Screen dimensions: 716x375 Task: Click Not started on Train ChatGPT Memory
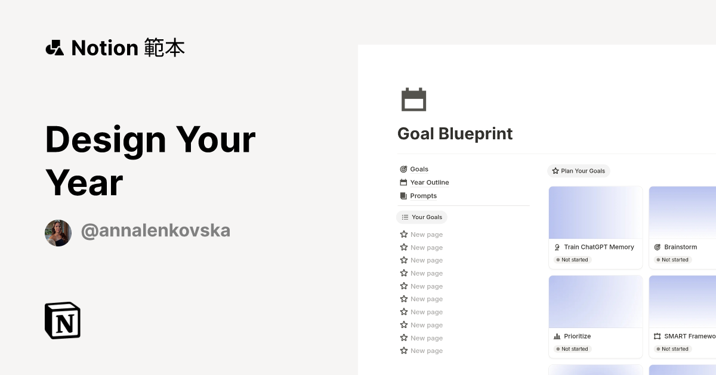click(x=572, y=260)
